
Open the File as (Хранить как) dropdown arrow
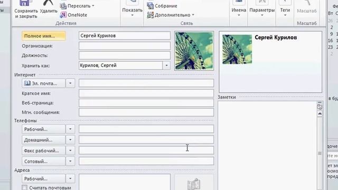click(x=166, y=65)
